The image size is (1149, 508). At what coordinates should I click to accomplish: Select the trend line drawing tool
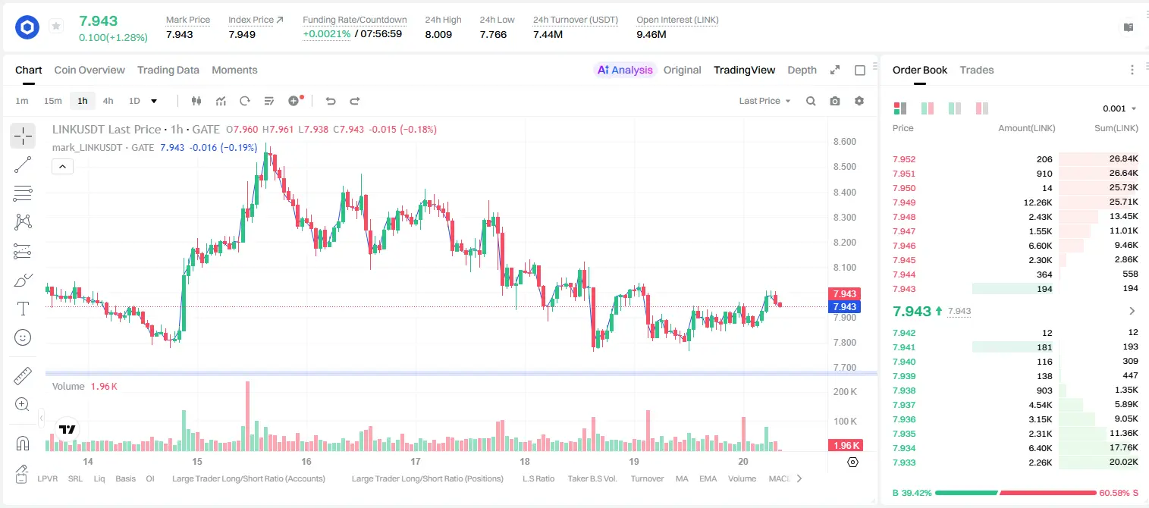pos(23,165)
